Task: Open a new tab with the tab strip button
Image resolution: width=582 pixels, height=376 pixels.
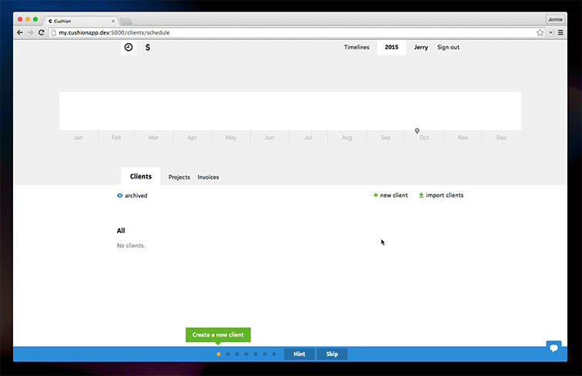Action: coord(125,21)
